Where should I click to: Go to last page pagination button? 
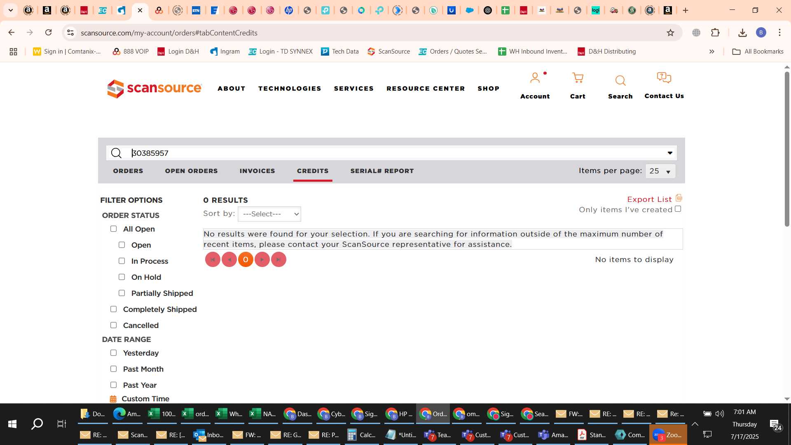278,260
